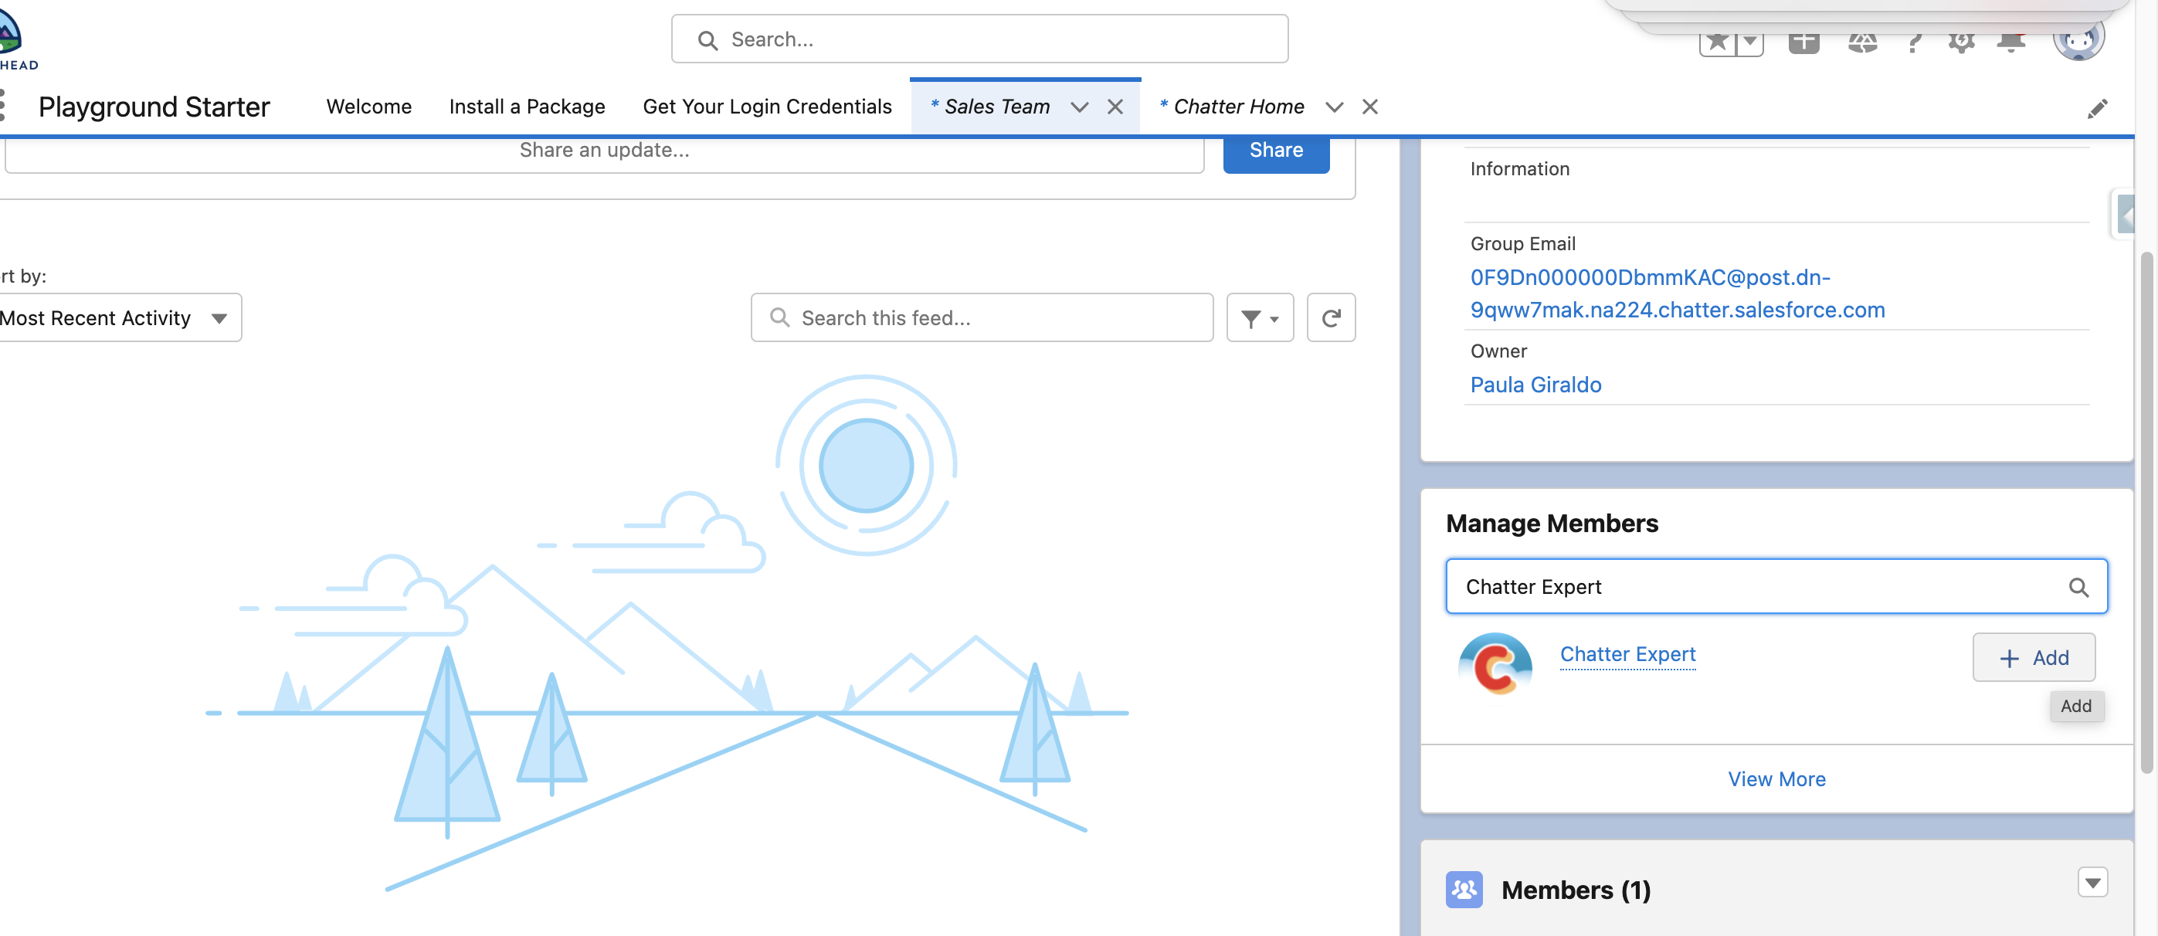
Task: Open the Members card dropdown arrow
Action: point(2092,883)
